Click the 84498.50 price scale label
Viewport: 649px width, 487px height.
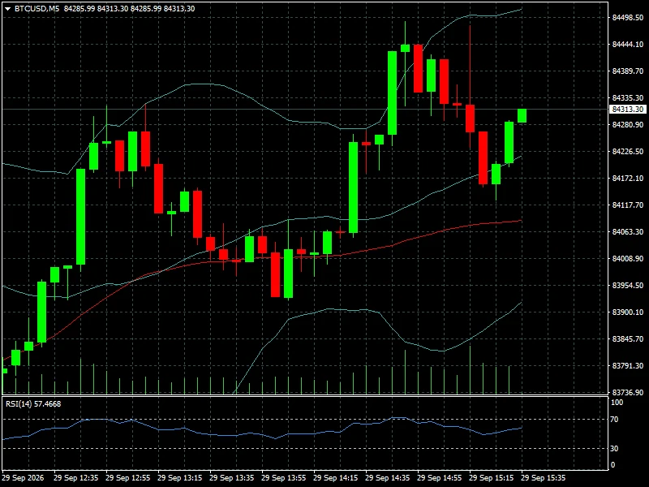pos(628,17)
